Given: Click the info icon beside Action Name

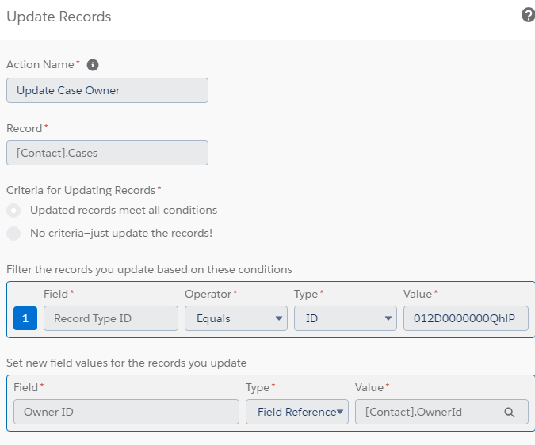Looking at the screenshot, I should tap(93, 65).
